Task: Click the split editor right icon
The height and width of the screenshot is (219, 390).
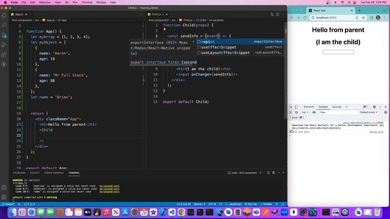Action: click(277, 15)
